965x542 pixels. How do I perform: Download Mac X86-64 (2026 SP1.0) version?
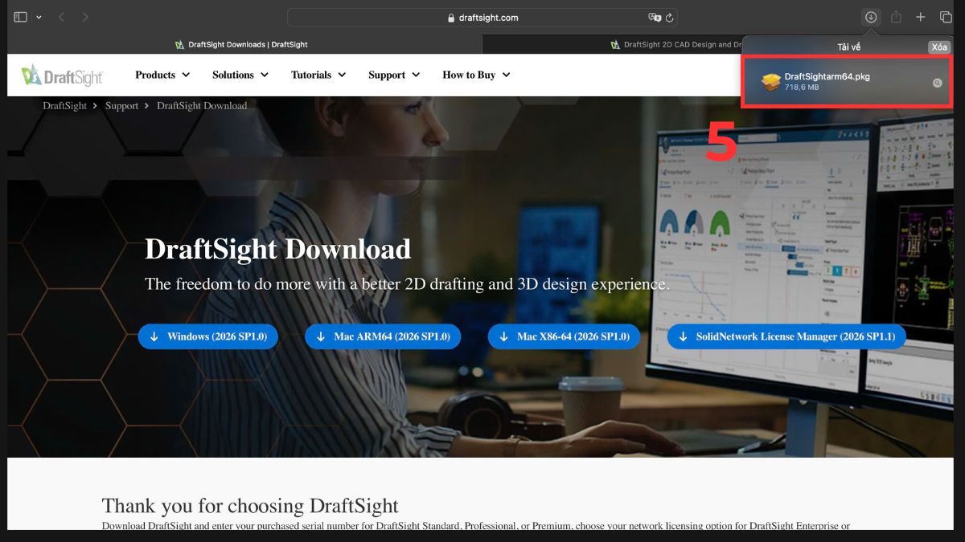tap(565, 336)
